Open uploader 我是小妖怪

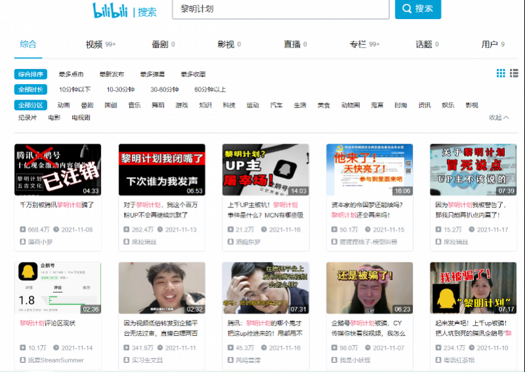(x=355, y=360)
